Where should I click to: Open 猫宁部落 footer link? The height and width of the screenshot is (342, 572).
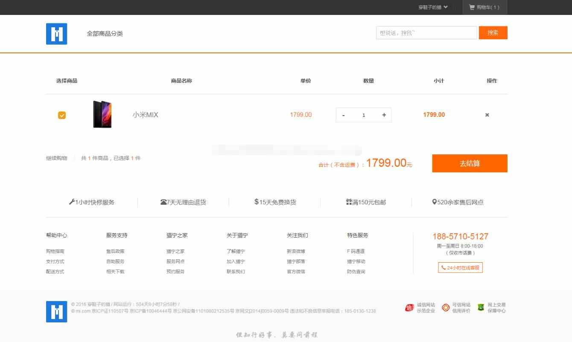click(x=296, y=261)
